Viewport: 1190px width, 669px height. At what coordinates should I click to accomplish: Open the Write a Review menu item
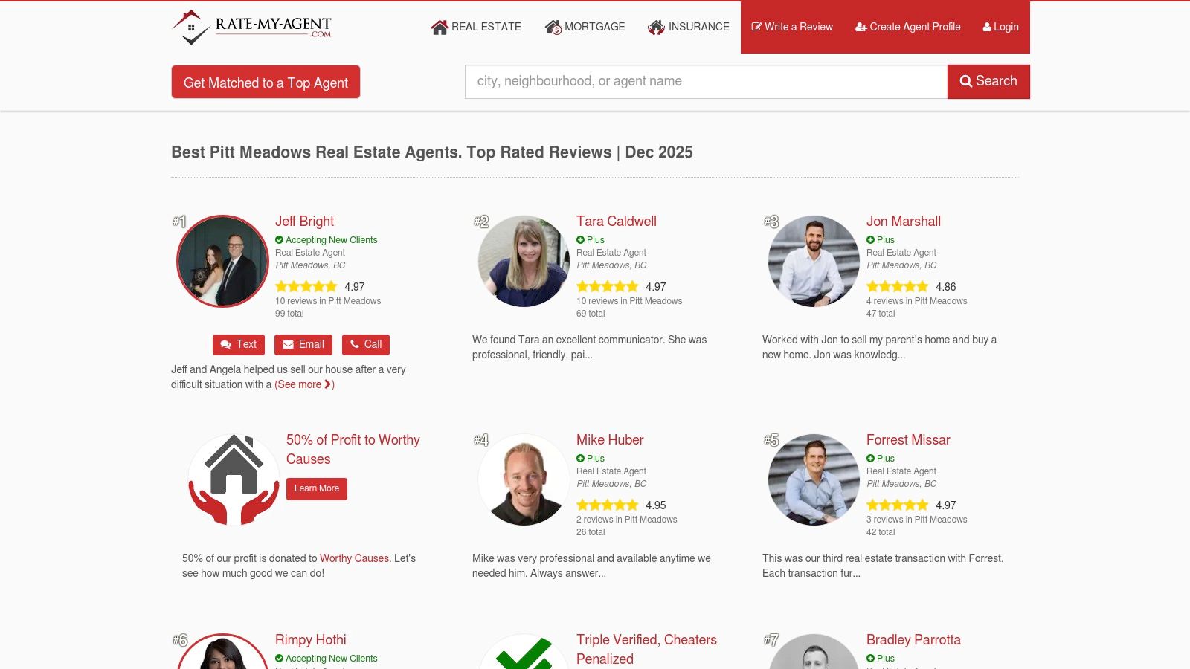(792, 27)
